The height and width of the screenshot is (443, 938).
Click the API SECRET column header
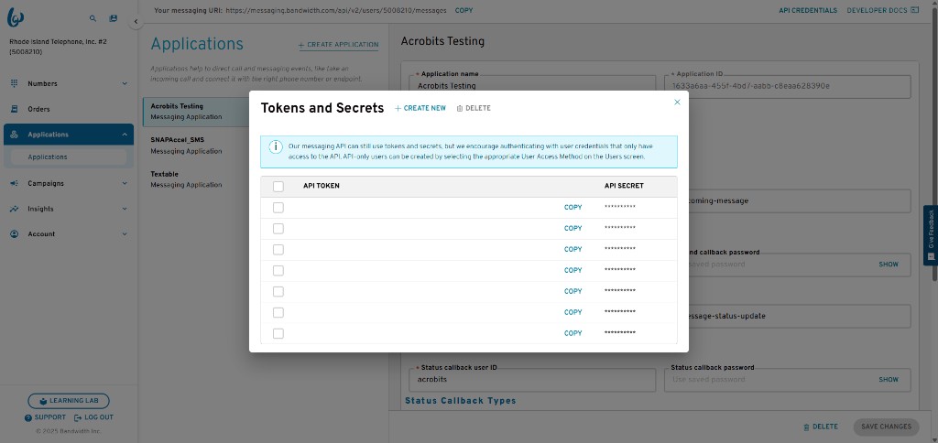click(x=624, y=186)
